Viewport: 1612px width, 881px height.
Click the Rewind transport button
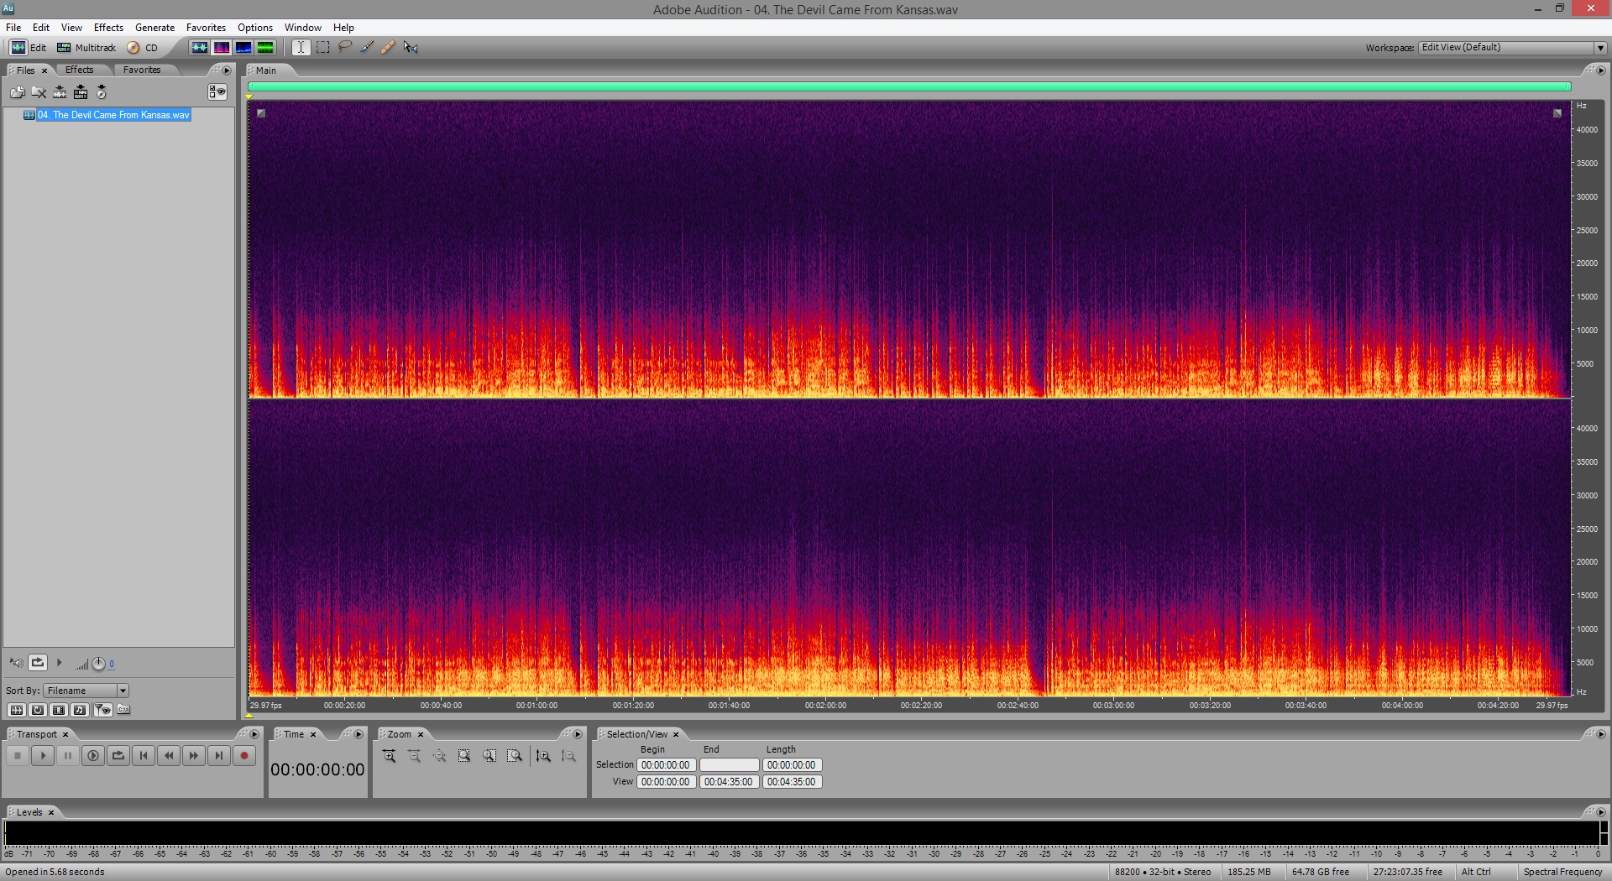tap(169, 756)
